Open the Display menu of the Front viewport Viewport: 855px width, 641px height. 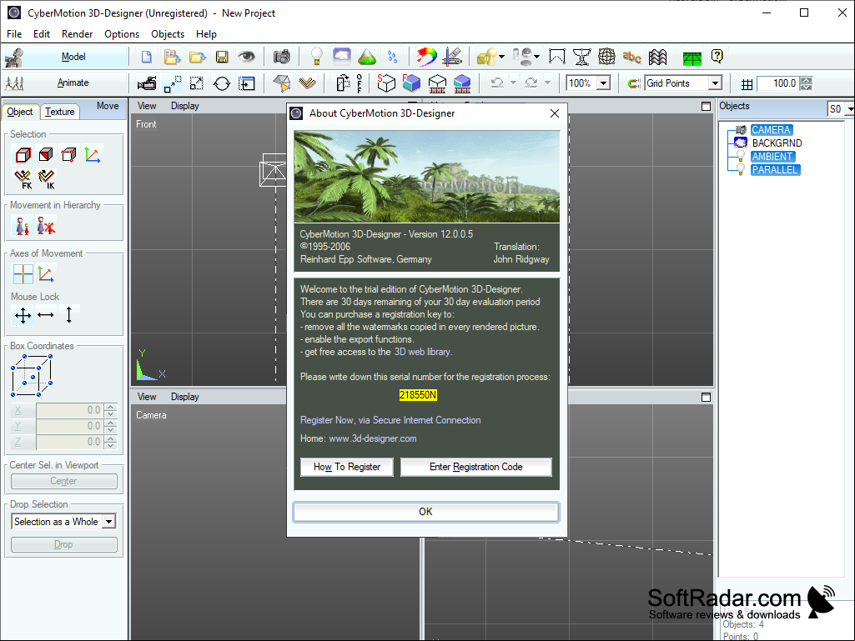click(185, 106)
